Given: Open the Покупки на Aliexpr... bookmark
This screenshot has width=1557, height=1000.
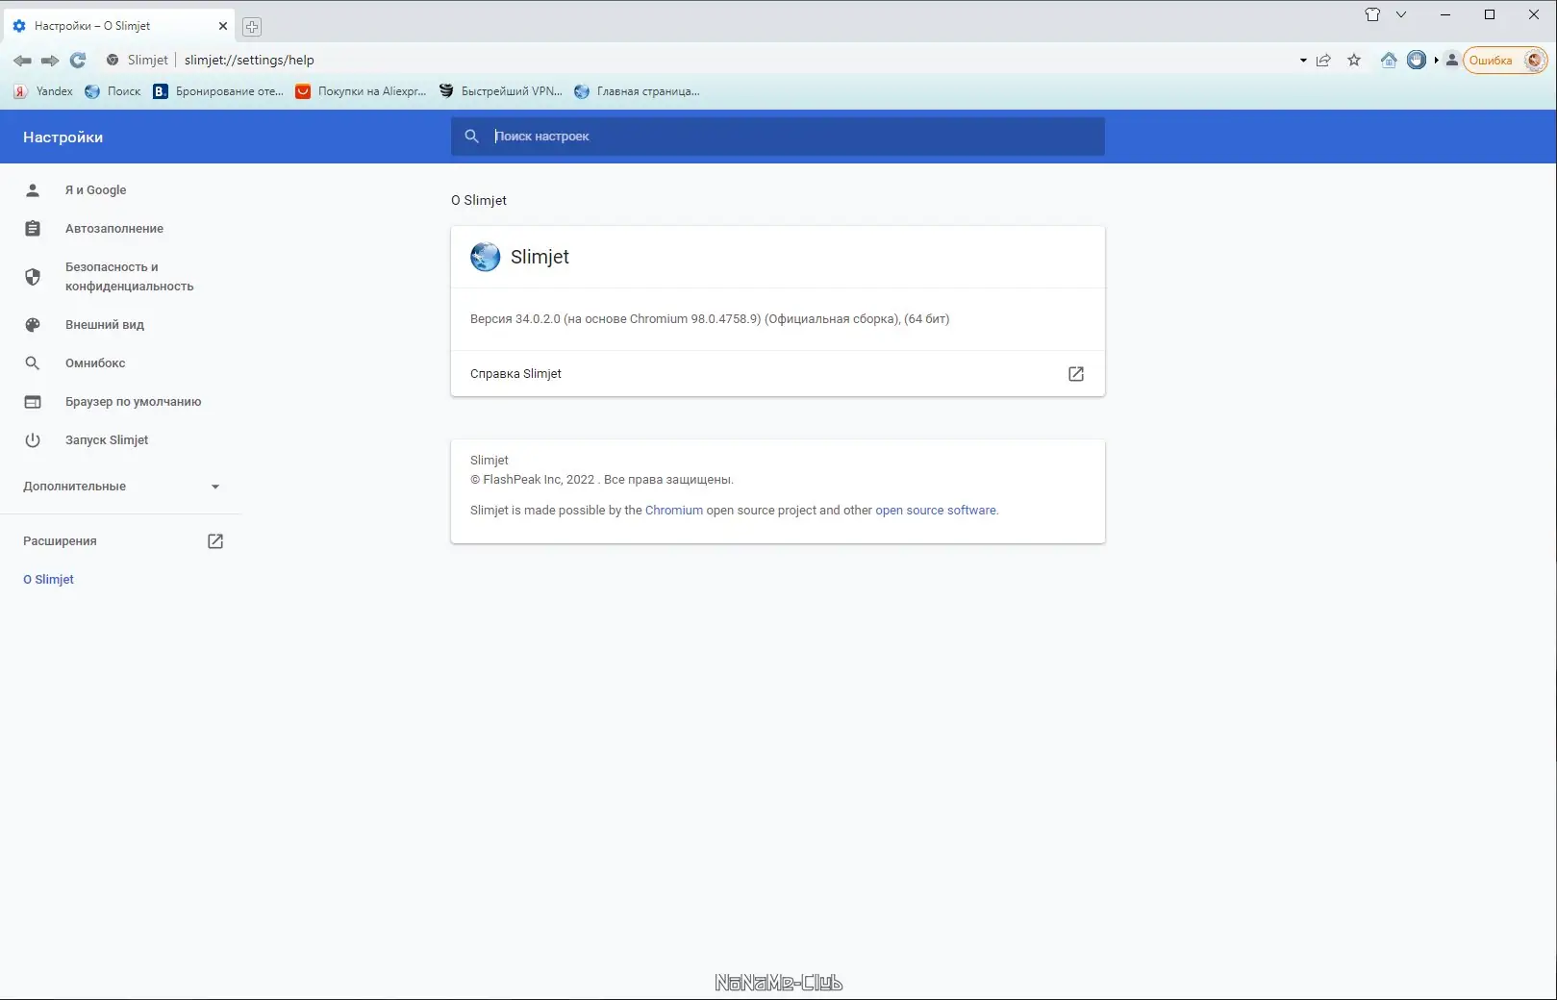Looking at the screenshot, I should click(361, 91).
